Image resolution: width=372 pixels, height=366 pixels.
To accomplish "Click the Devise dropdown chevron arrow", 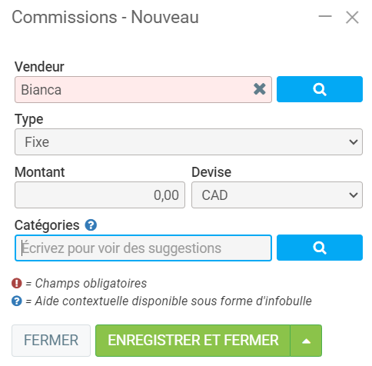I will (354, 195).
